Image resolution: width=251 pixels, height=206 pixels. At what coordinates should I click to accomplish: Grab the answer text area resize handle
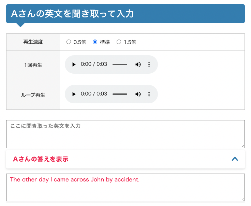point(243,199)
